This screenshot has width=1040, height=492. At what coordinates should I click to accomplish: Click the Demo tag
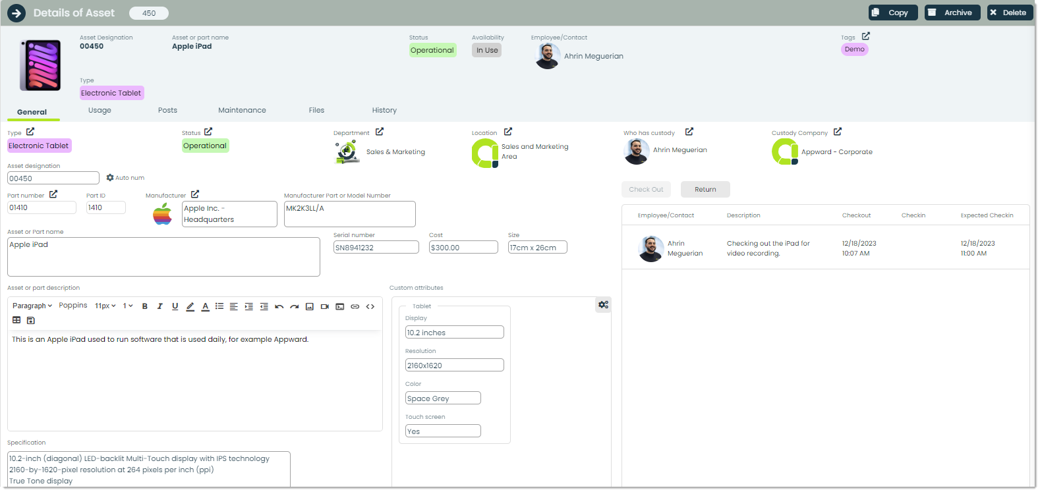pyautogui.click(x=855, y=49)
